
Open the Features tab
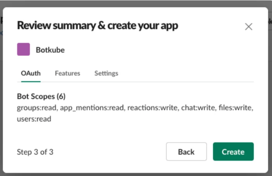click(67, 73)
